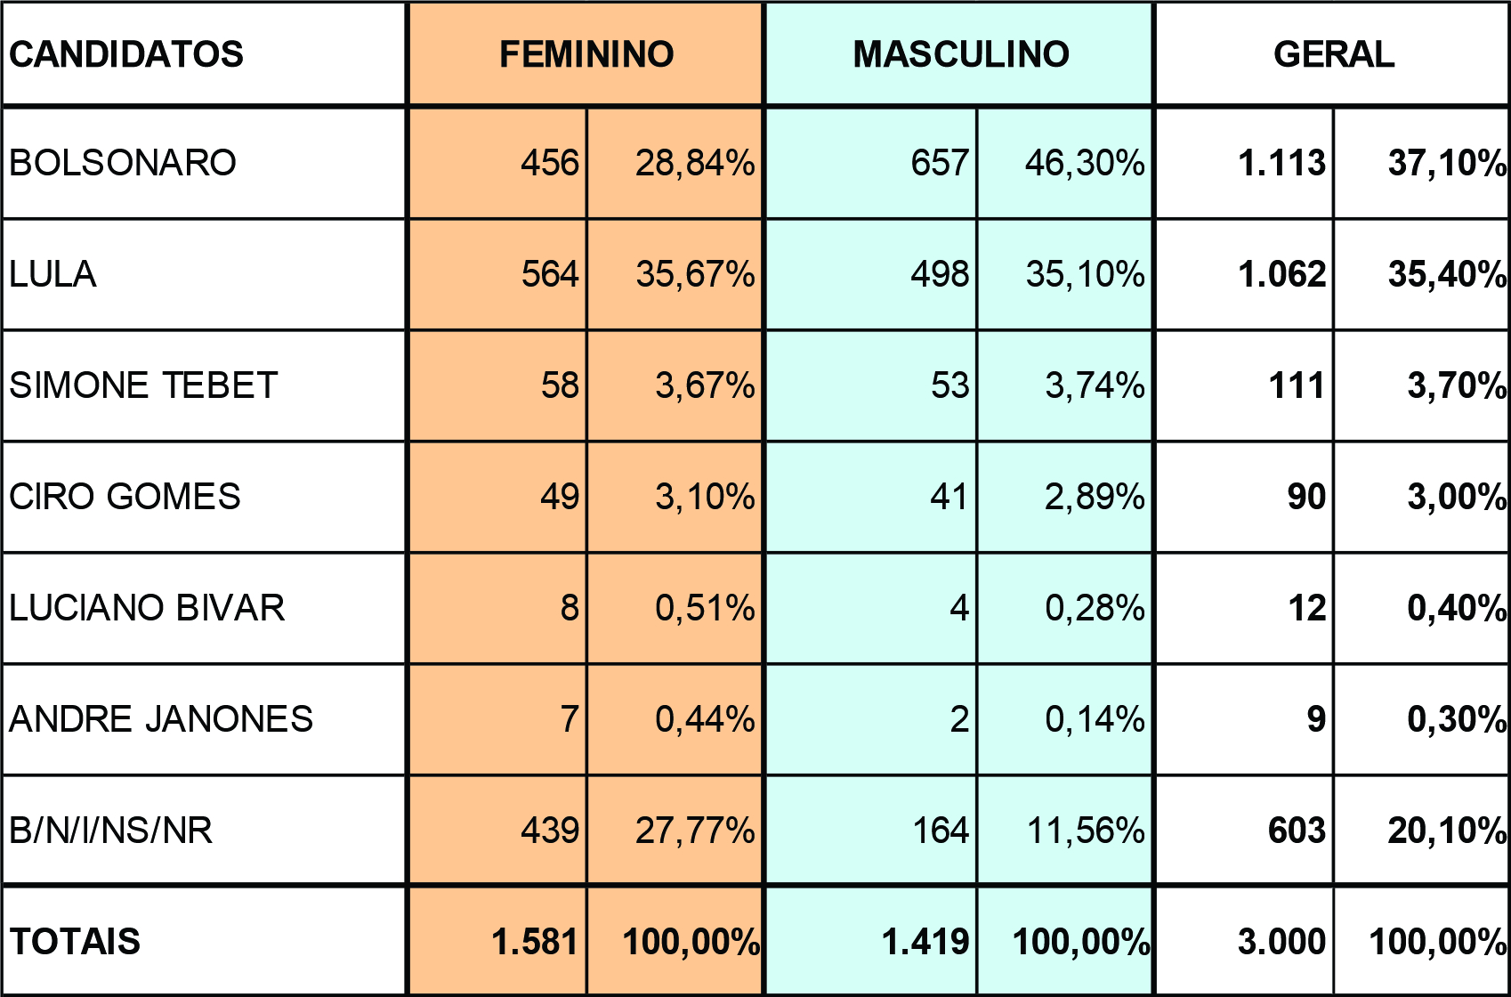The image size is (1511, 997).
Task: Click the TOTAIS row label
Action: [x=204, y=941]
